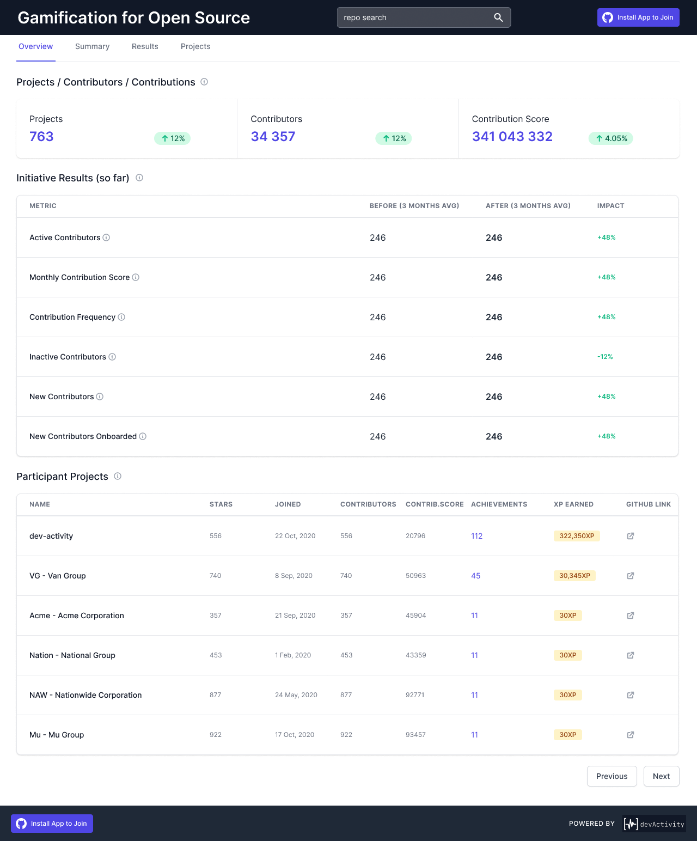Open the Mu - Mu Group GitHub link
The height and width of the screenshot is (841, 697).
click(x=630, y=735)
